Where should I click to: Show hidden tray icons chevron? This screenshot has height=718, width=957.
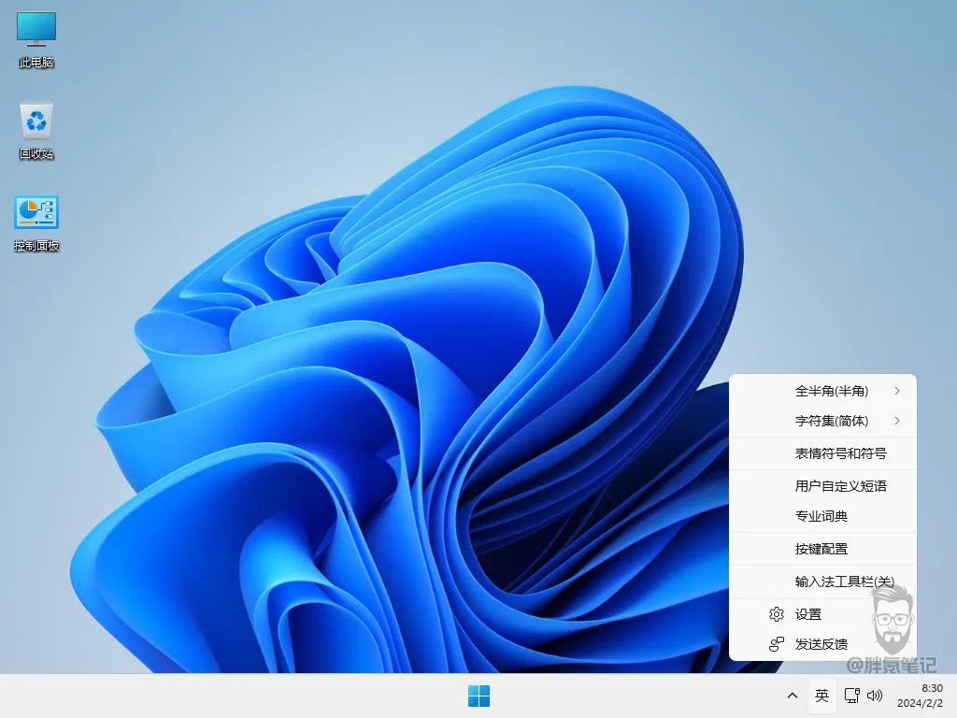click(x=793, y=696)
